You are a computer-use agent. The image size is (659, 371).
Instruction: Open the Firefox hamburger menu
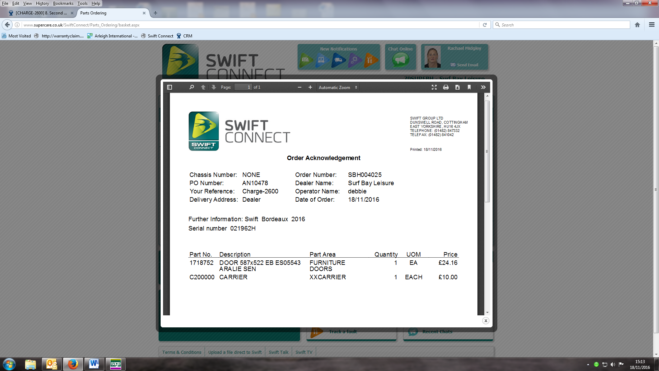click(x=651, y=25)
